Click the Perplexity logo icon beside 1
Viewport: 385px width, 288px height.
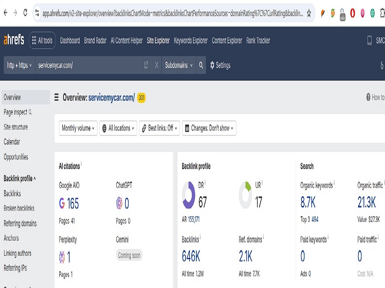[62, 257]
